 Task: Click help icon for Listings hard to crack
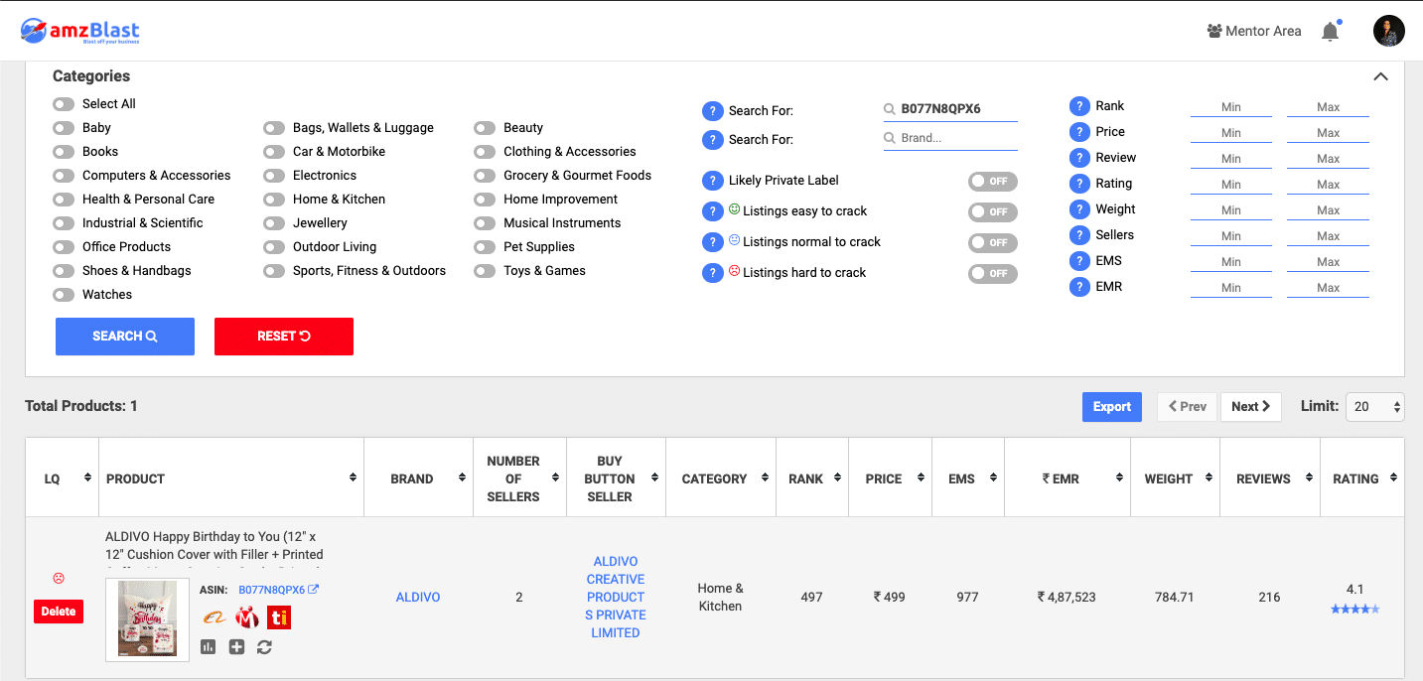point(712,273)
